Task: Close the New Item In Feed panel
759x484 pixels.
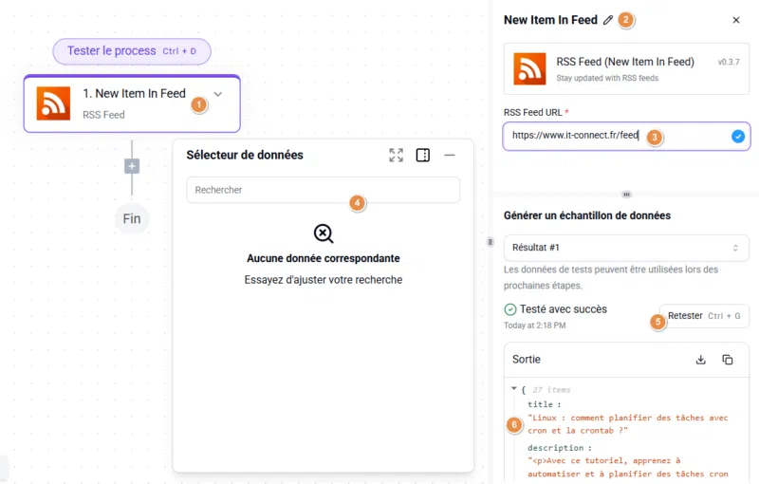Action: 736,20
